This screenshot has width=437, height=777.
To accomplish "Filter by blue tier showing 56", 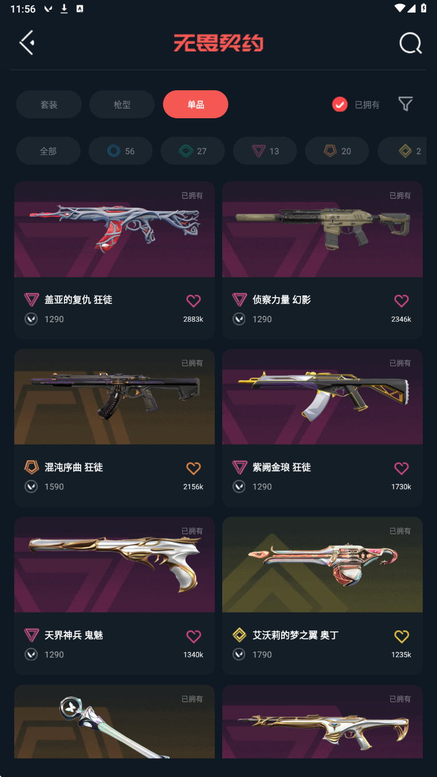I will click(x=121, y=151).
